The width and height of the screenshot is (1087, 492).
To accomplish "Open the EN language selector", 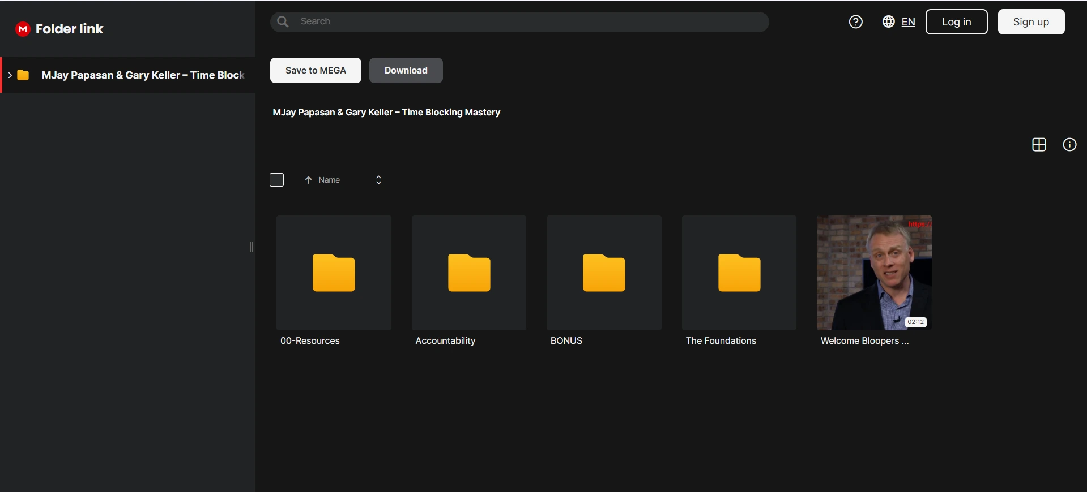I will click(x=908, y=22).
